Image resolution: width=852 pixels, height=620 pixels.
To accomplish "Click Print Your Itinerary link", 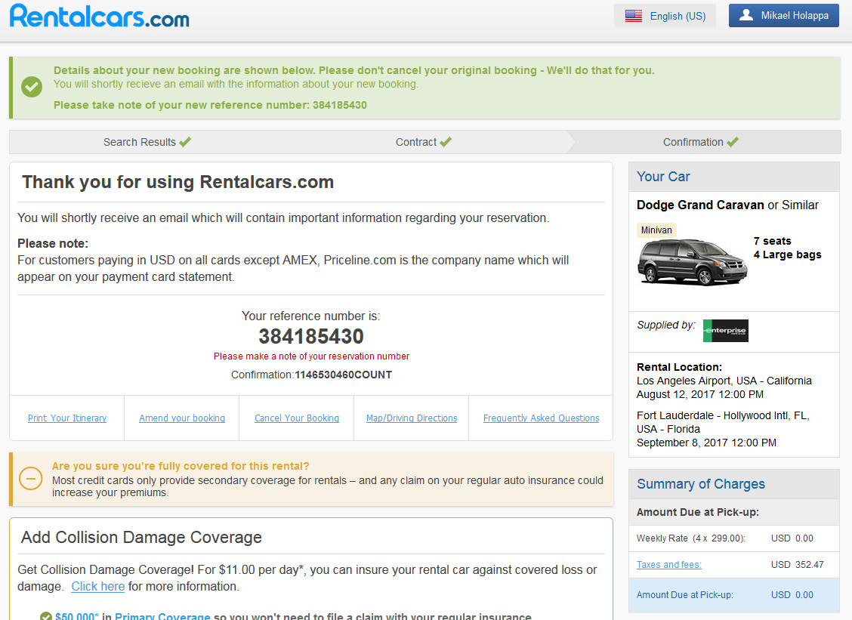I will pos(67,418).
